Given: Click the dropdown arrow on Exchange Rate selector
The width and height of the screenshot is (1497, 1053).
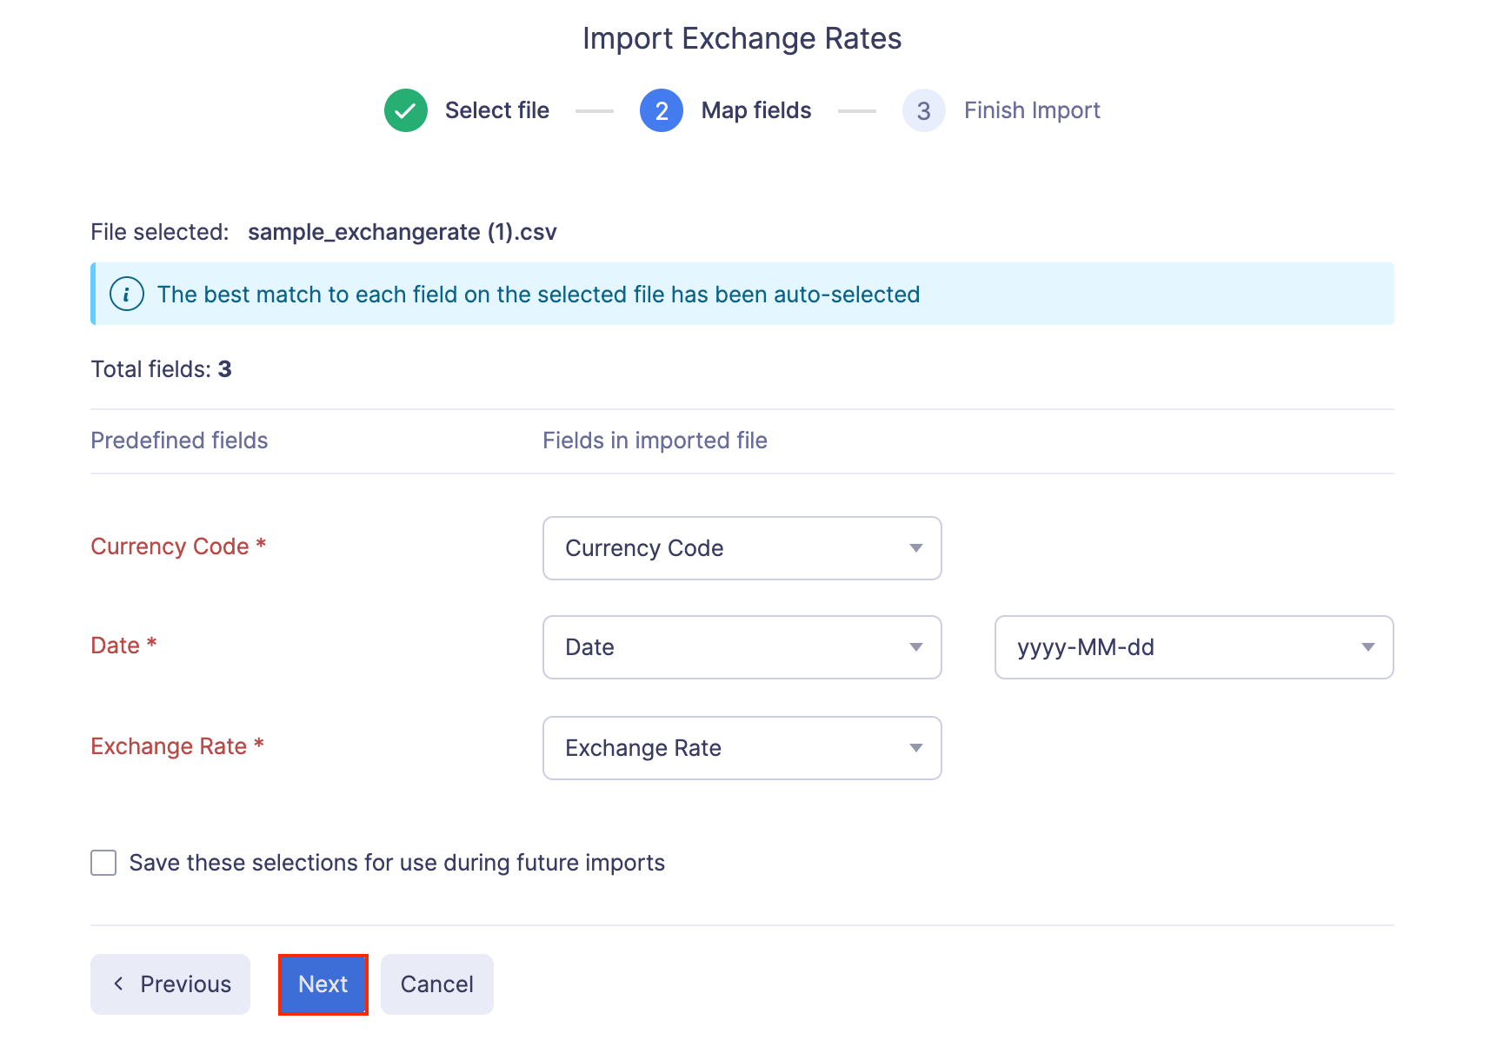Looking at the screenshot, I should (x=915, y=748).
